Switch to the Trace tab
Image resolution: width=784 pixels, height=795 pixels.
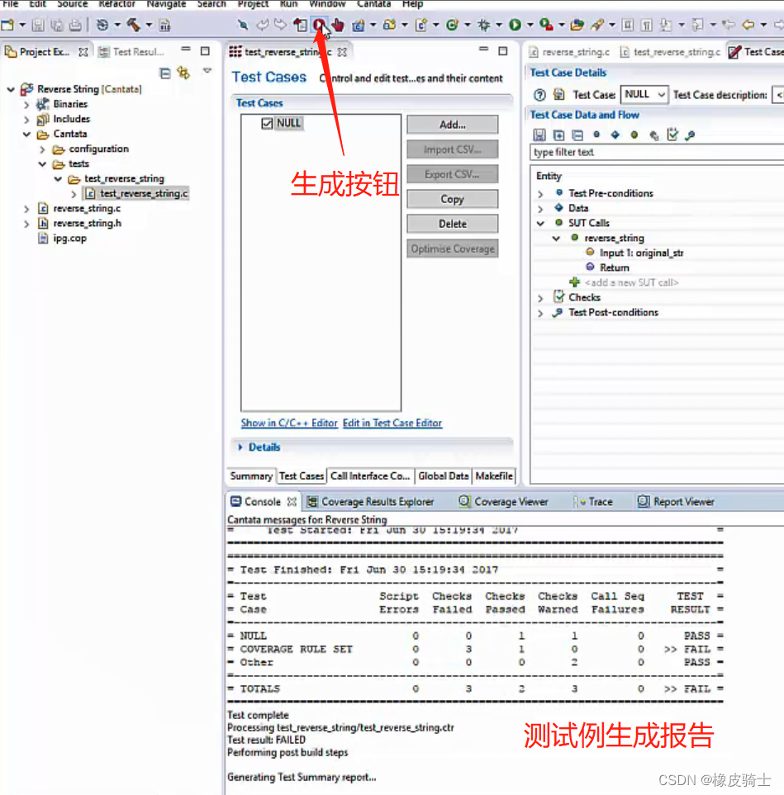[x=592, y=502]
